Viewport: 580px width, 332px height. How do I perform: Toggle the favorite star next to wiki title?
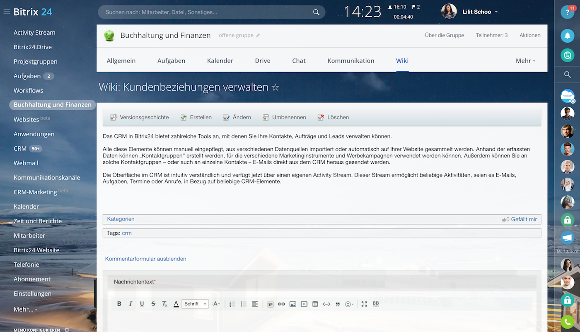point(275,87)
